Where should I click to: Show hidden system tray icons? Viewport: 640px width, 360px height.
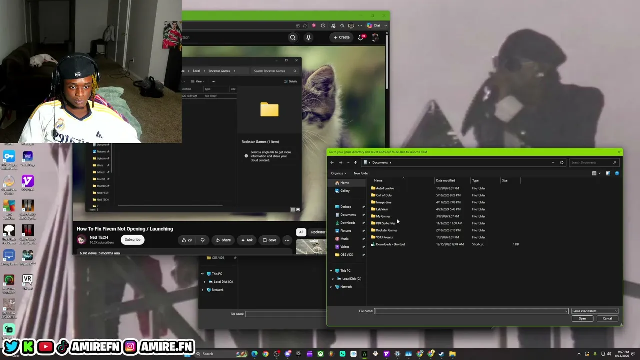coord(579,354)
